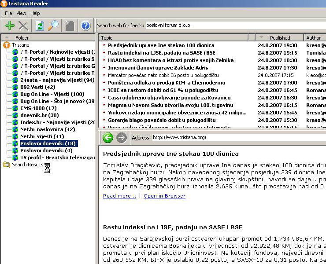
Task: Click the 'Read more...' link
Action: (119, 196)
